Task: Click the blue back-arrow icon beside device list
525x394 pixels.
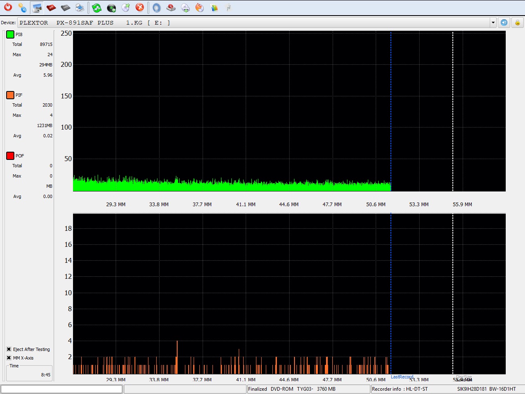Action: pyautogui.click(x=504, y=23)
